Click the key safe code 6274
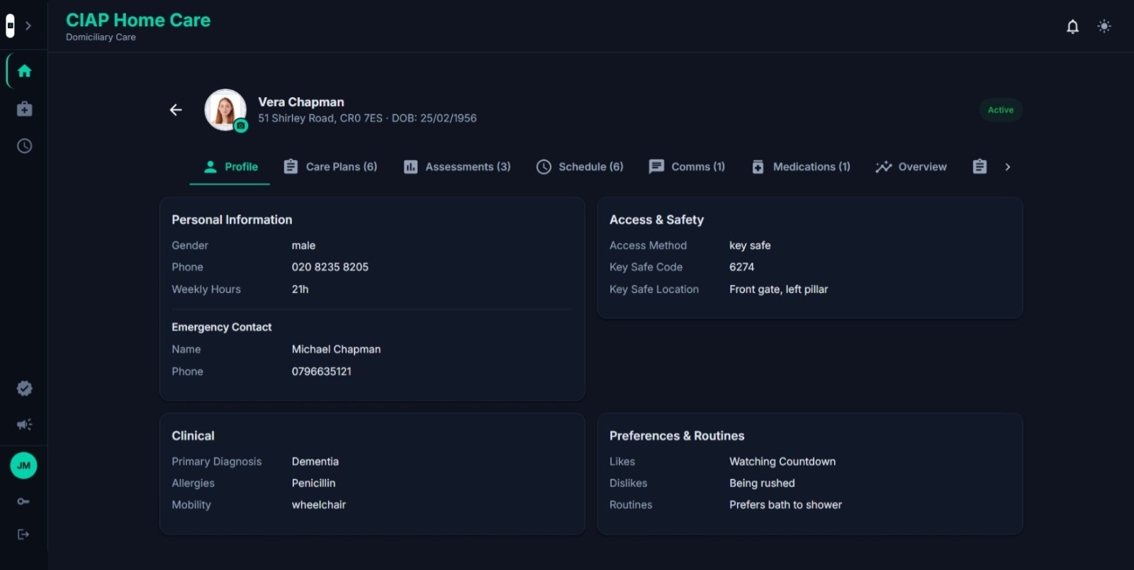 [x=741, y=267]
